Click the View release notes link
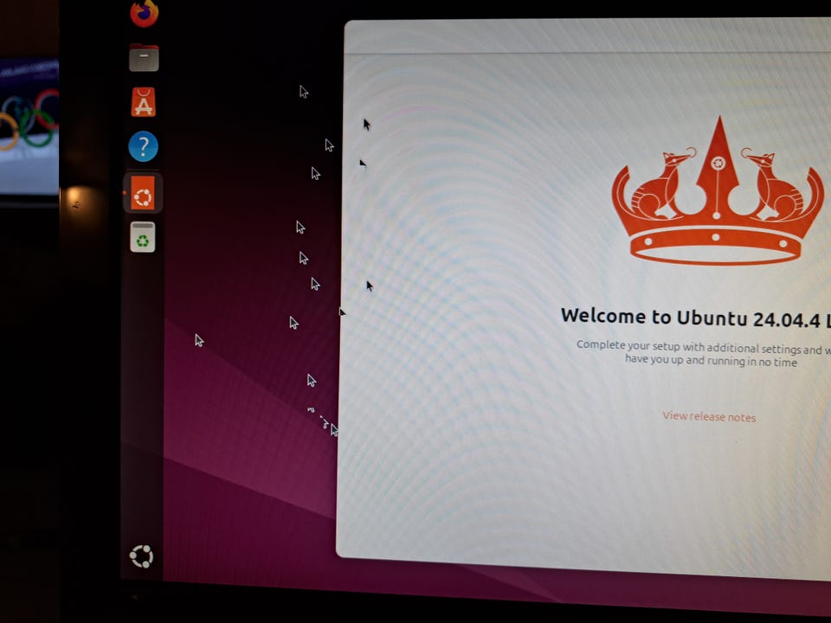 coord(709,416)
